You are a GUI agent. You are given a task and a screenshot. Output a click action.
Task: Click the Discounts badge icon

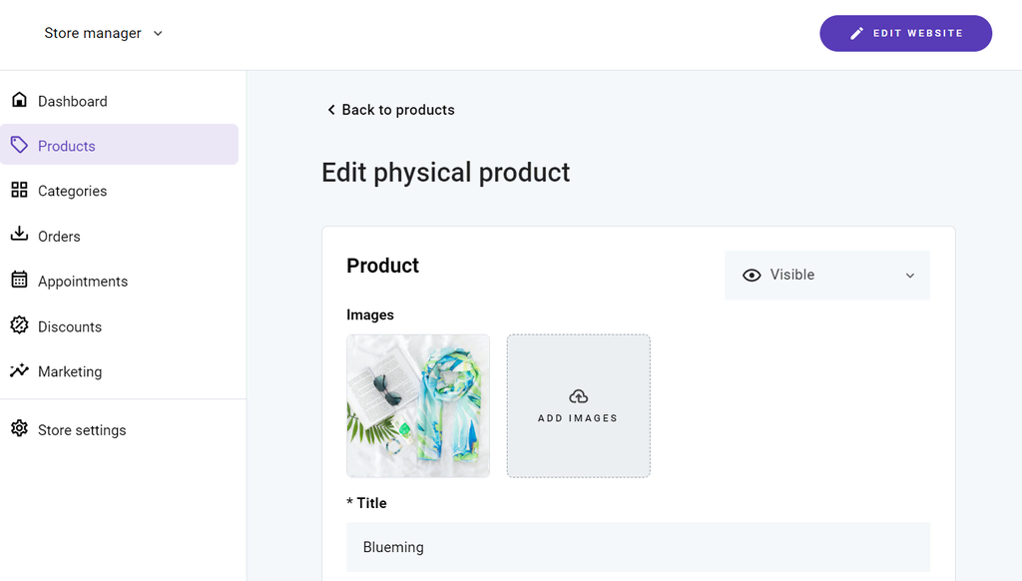pos(19,325)
